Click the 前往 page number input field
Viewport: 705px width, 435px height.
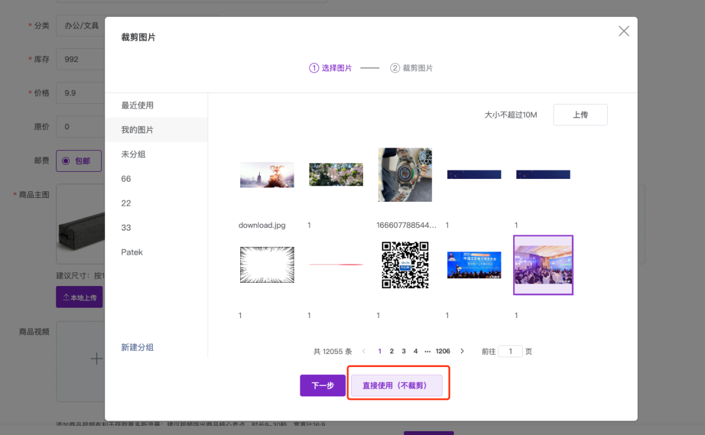click(510, 351)
